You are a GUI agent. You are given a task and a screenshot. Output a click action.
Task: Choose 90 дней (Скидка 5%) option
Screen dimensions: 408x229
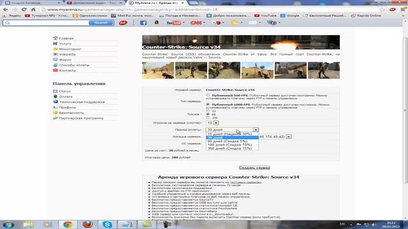232,141
